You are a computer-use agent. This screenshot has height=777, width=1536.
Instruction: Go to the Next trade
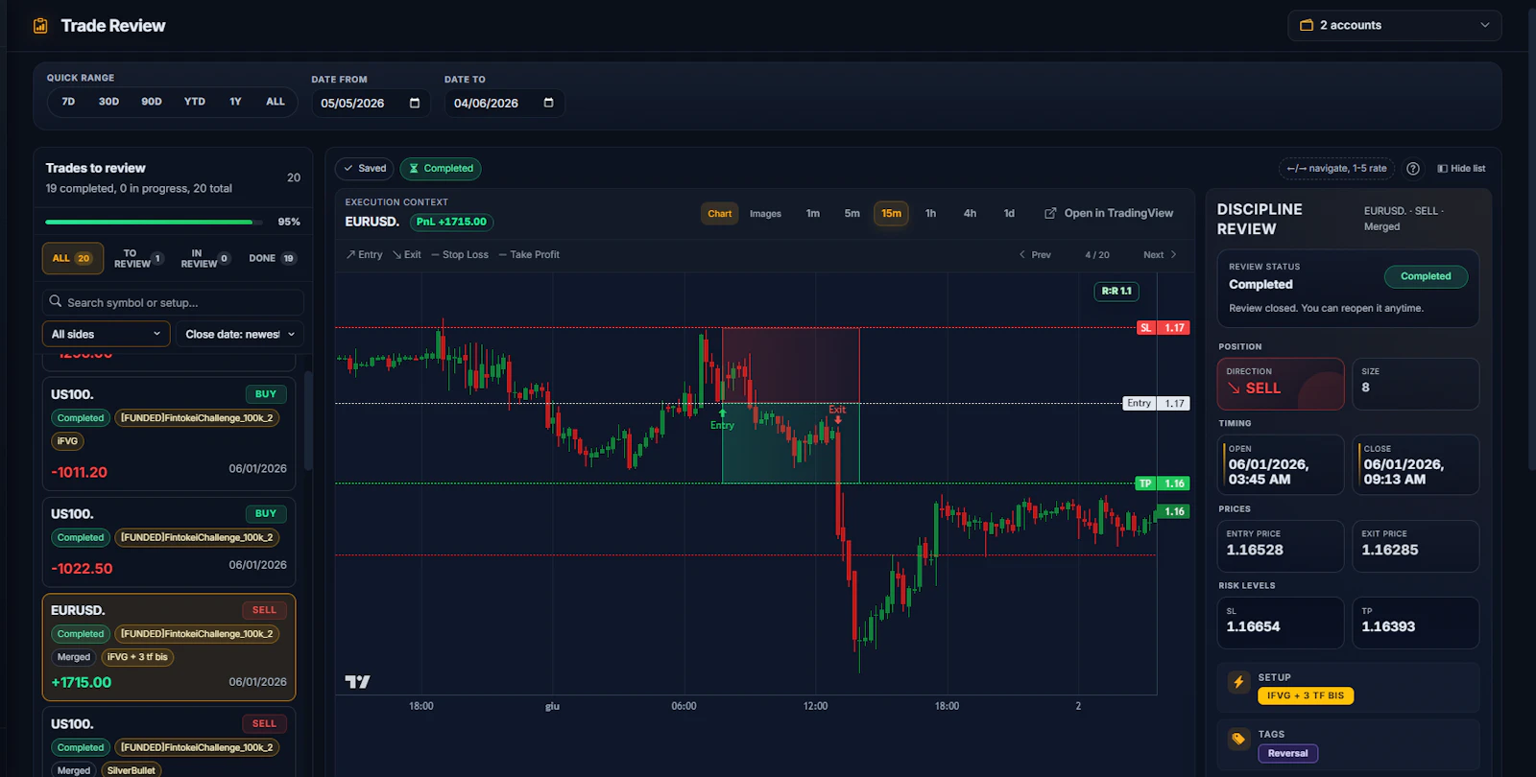1160,255
